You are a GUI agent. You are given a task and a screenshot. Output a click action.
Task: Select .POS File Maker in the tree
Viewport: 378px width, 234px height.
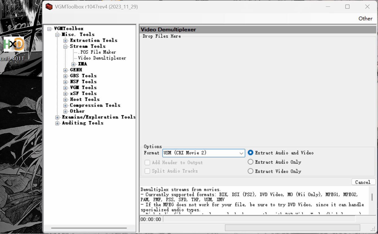point(97,52)
